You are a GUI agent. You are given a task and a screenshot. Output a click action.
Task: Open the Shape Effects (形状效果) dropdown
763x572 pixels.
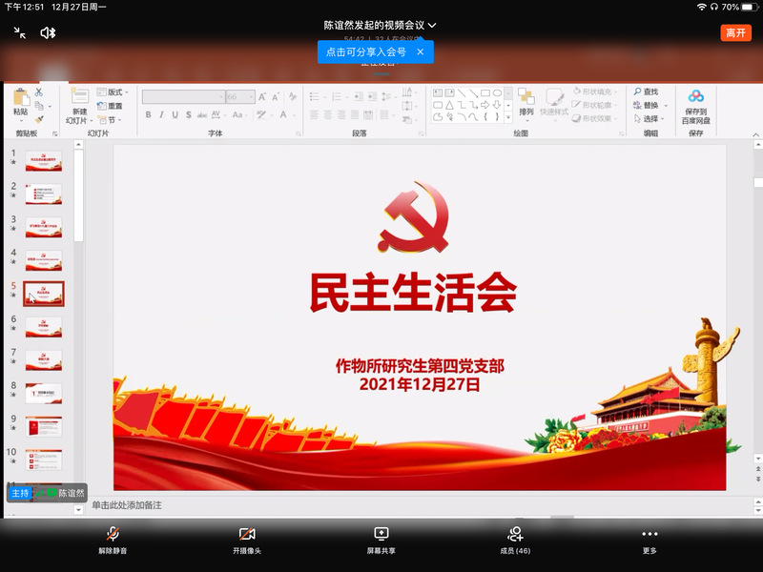pos(594,118)
